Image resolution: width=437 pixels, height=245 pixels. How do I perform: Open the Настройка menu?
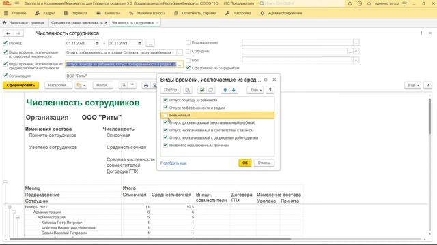point(238,13)
